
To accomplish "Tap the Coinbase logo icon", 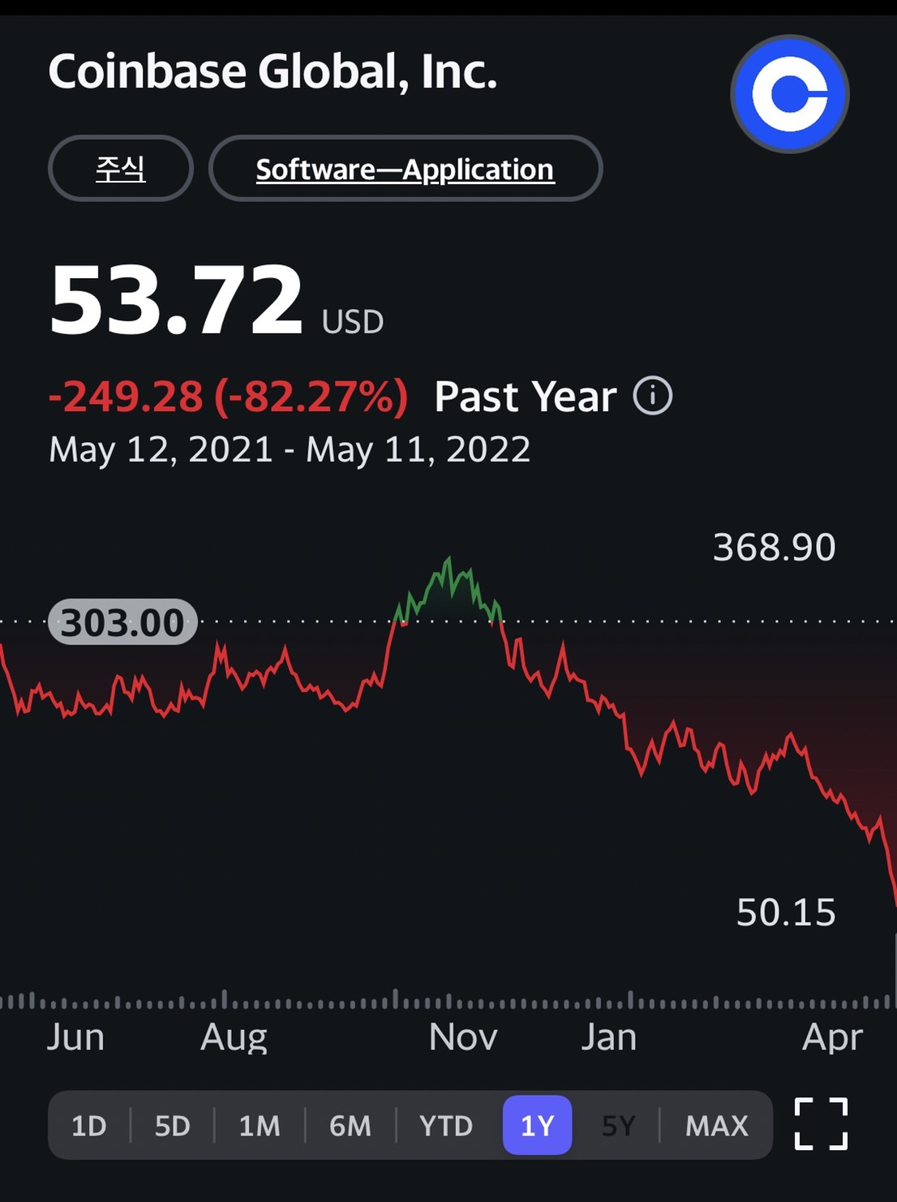I will tap(789, 94).
